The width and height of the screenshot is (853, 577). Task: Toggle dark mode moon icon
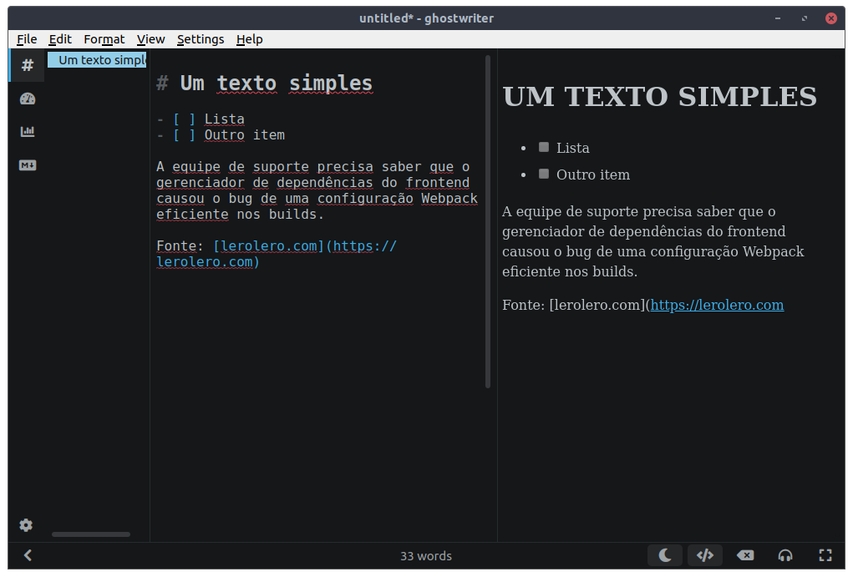[665, 555]
